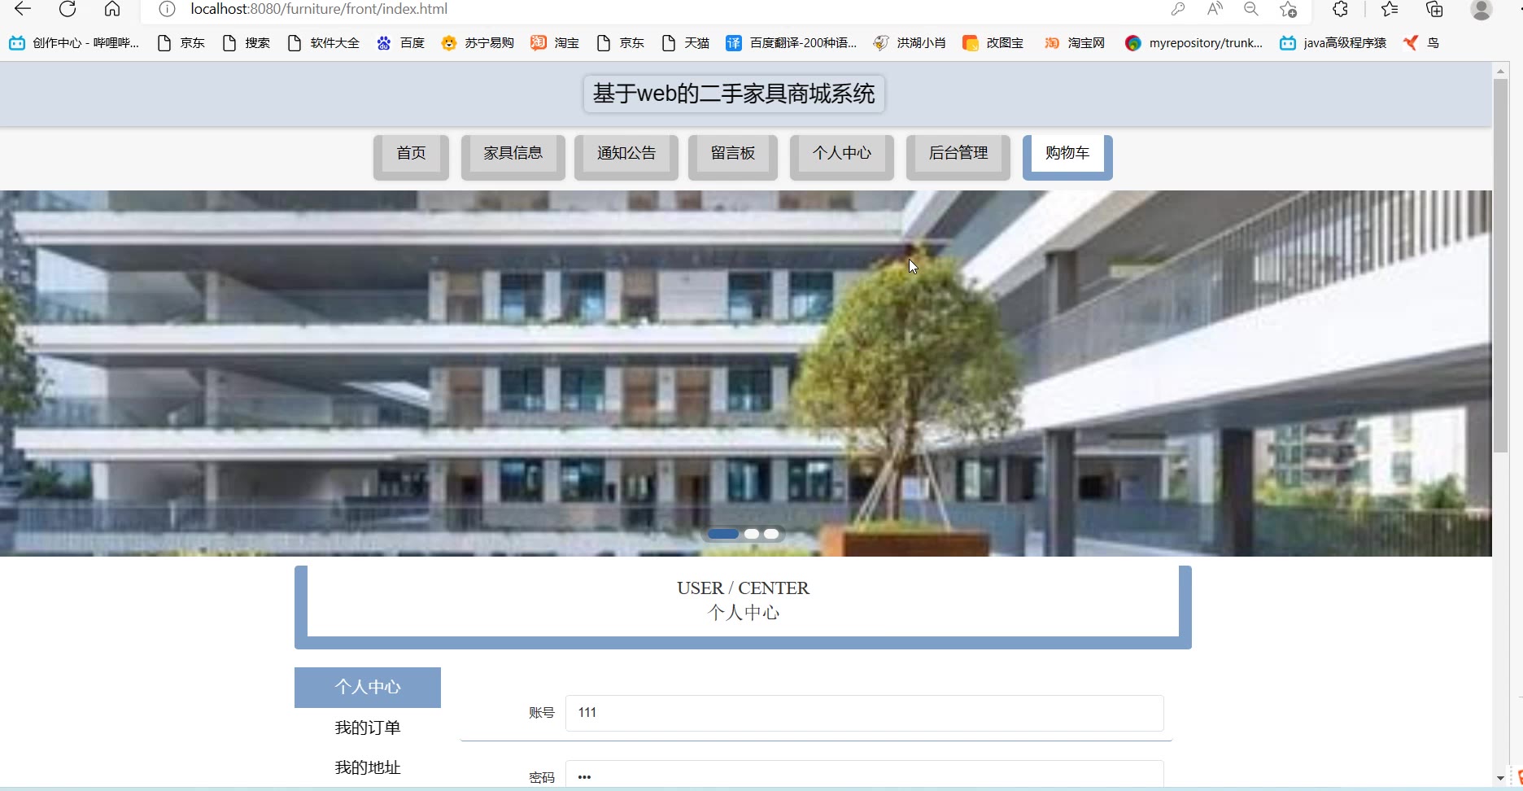Open 搜索 bookmark
Image resolution: width=1523 pixels, height=791 pixels.
247,43
